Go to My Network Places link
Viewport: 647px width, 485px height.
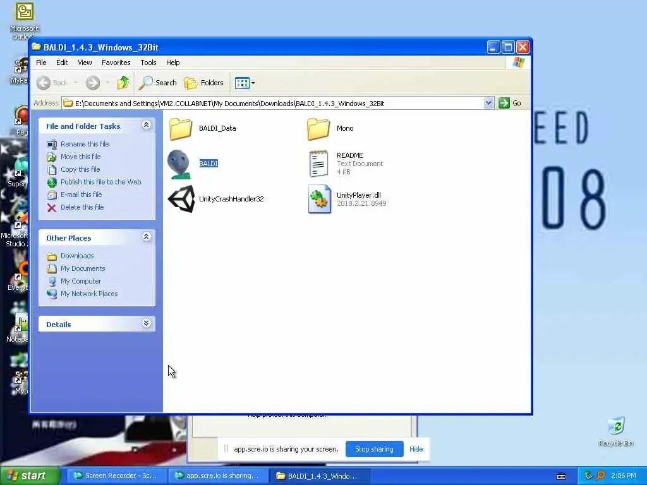89,294
